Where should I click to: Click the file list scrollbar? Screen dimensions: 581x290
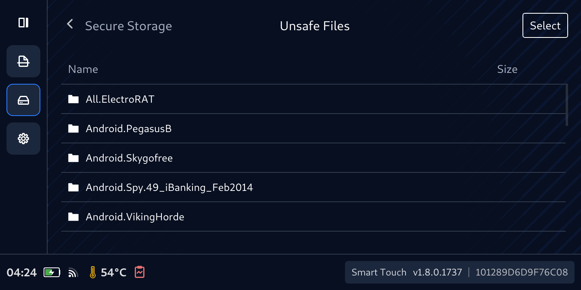[x=567, y=106]
